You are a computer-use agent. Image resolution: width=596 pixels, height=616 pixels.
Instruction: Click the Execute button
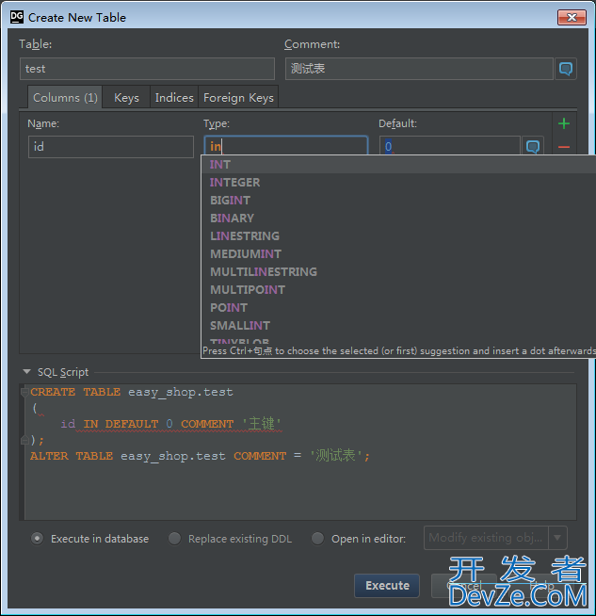(387, 585)
